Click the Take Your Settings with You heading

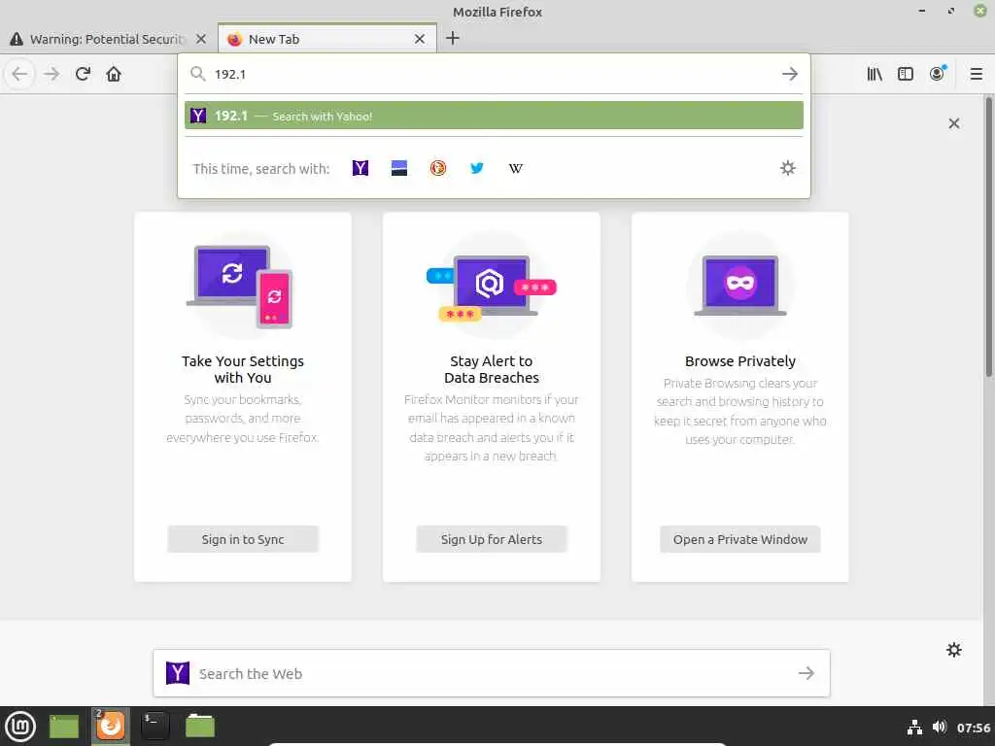tap(242, 369)
